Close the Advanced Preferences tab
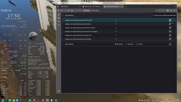 [122, 7]
